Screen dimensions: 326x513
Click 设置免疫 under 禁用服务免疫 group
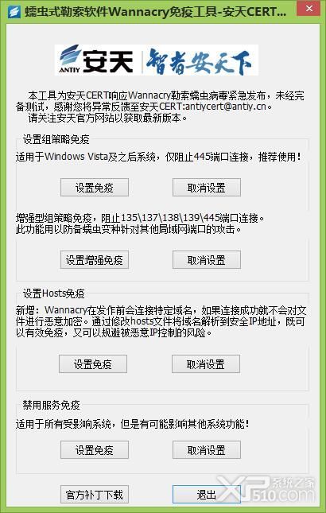click(95, 450)
